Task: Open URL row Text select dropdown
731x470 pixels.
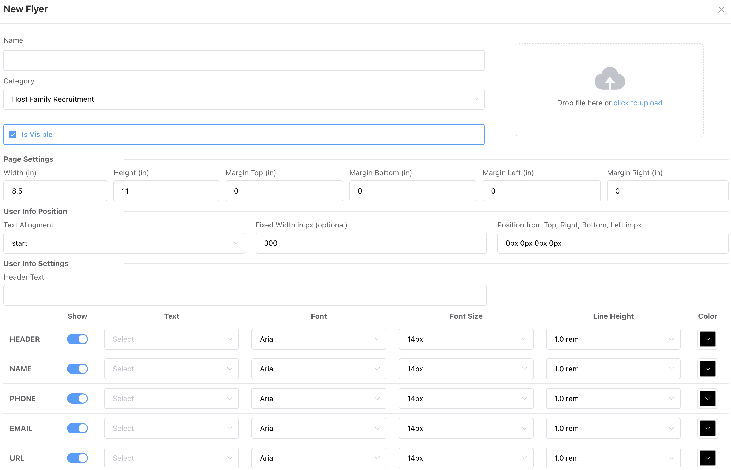Action: [172, 458]
